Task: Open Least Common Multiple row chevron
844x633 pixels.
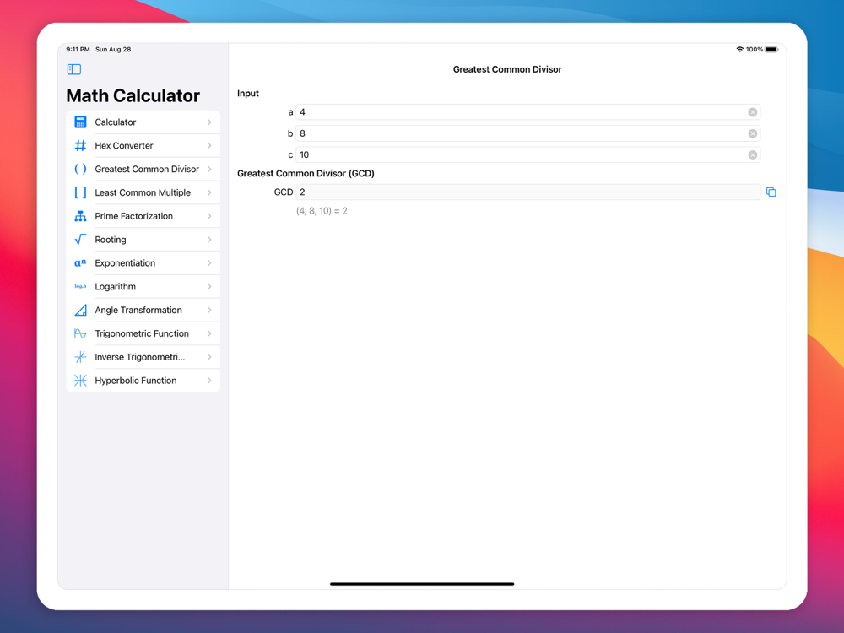Action: point(209,192)
